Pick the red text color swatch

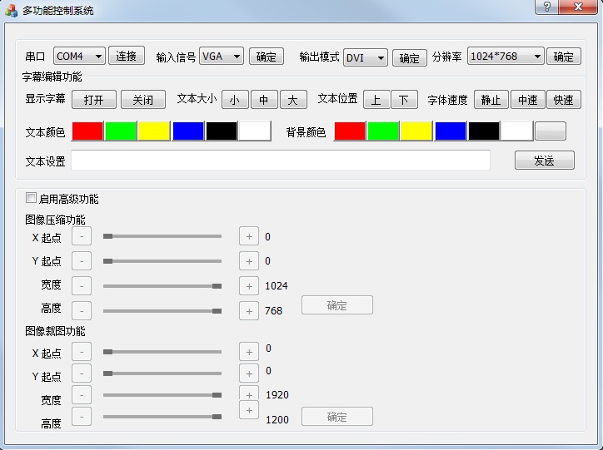pyautogui.click(x=87, y=131)
